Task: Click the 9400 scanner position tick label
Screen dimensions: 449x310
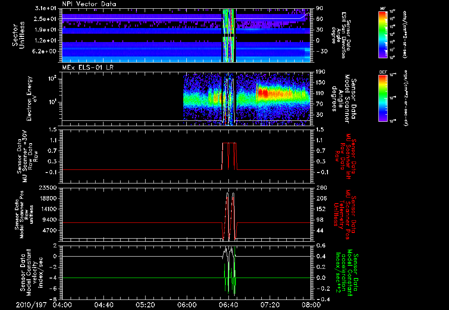Action: click(50, 220)
